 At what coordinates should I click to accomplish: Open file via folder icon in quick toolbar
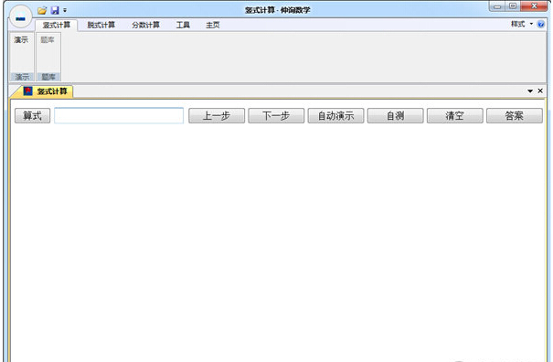coord(42,11)
